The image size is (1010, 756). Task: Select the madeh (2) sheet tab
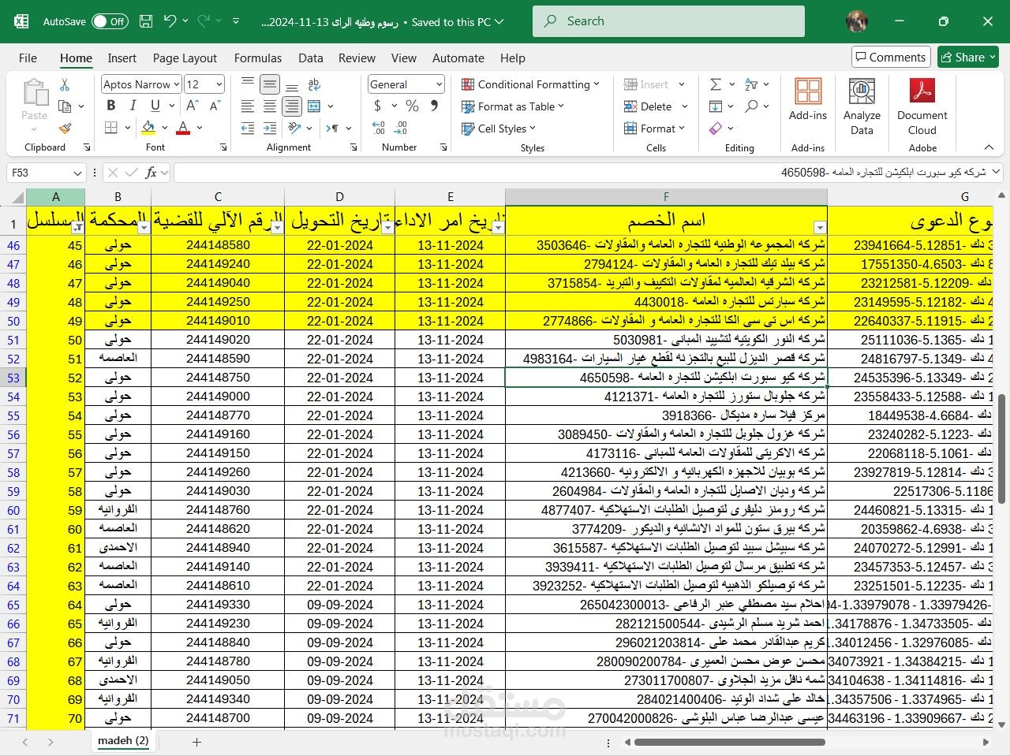[x=122, y=741]
